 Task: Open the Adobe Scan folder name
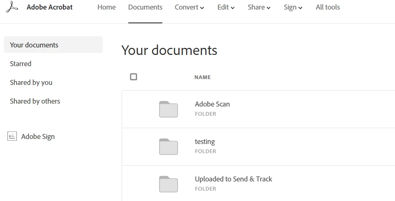[212, 104]
